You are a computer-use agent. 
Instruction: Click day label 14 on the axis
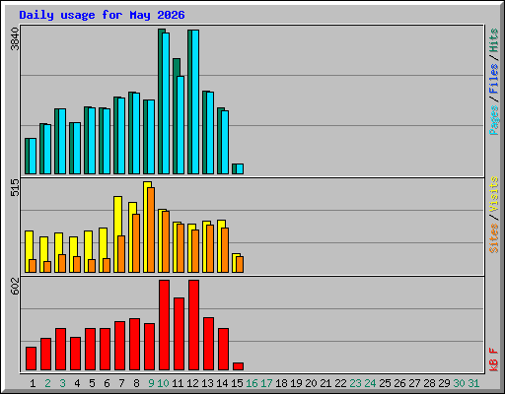coord(222,383)
